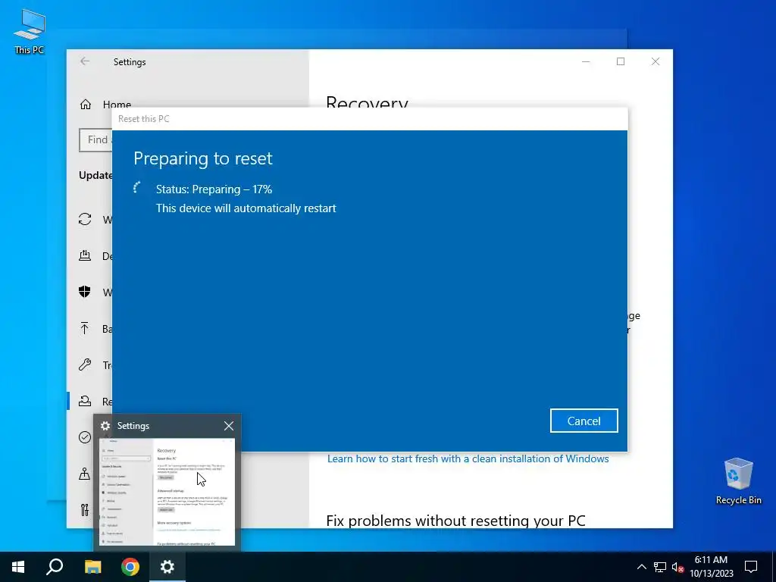Open the Windows Security shield icon
Viewport: 776px width, 582px height.
pyautogui.click(x=85, y=292)
